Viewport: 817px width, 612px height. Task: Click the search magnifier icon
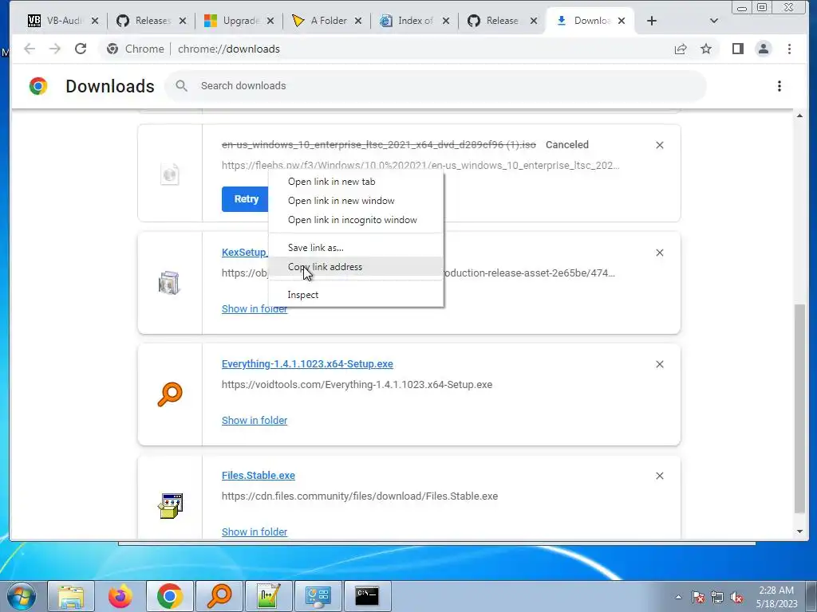tap(181, 86)
